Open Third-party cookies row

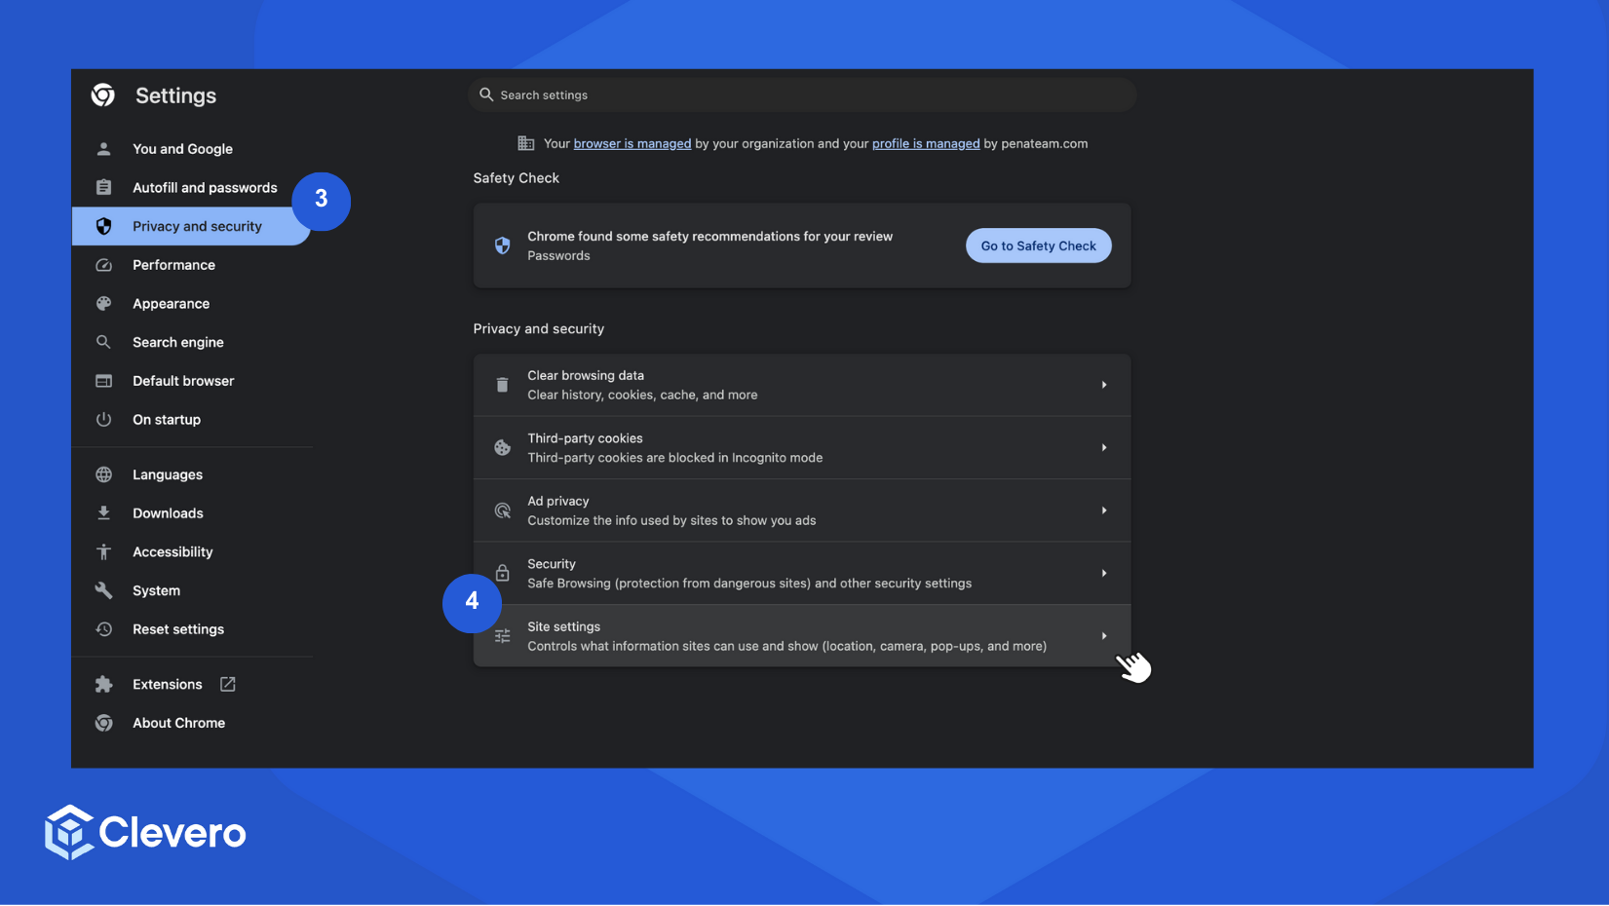tap(802, 447)
